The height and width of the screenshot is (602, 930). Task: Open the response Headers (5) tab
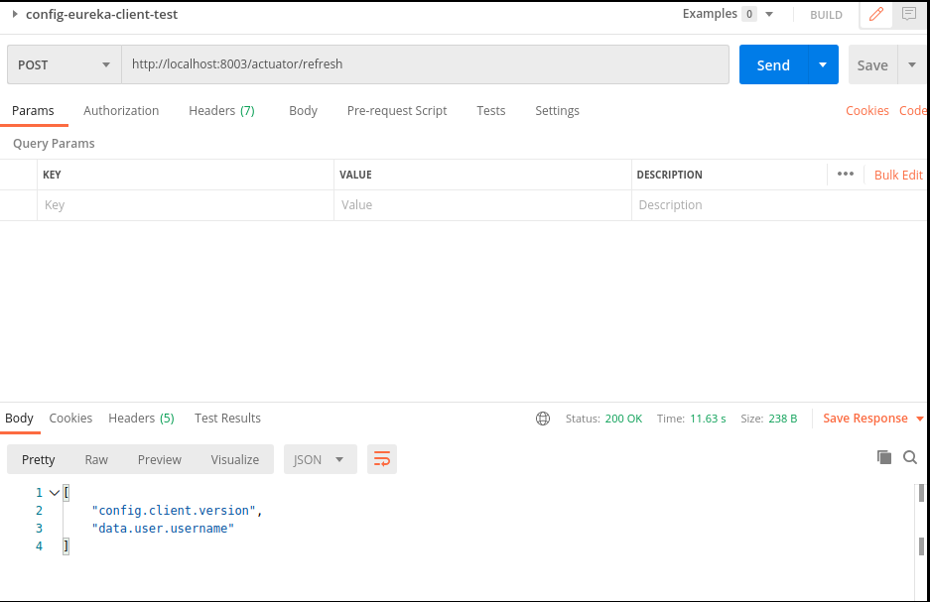pos(141,419)
